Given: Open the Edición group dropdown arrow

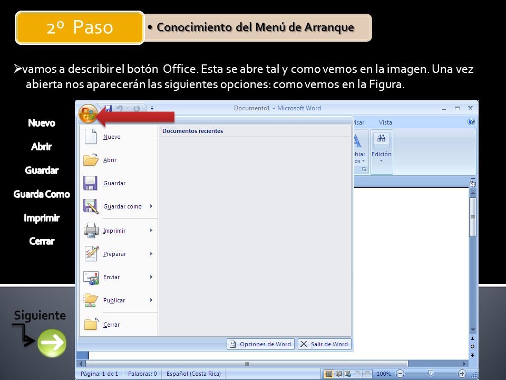Looking at the screenshot, I should pos(381,161).
